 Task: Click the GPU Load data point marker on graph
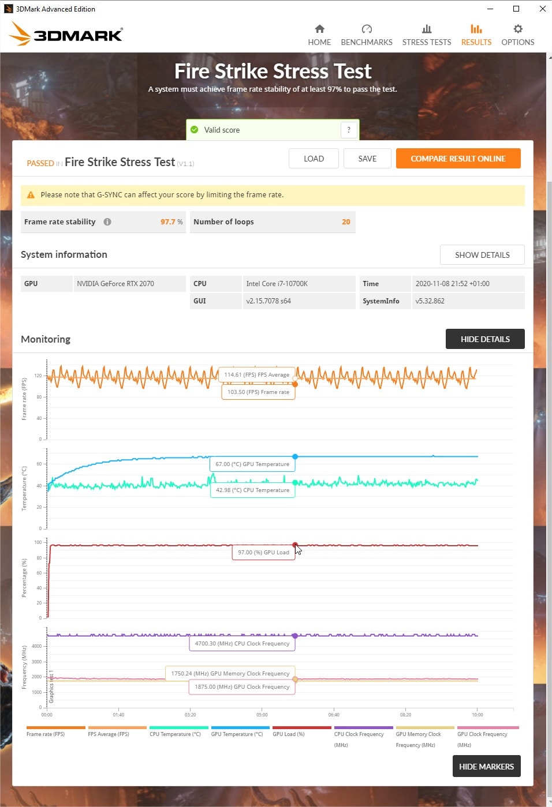point(295,544)
